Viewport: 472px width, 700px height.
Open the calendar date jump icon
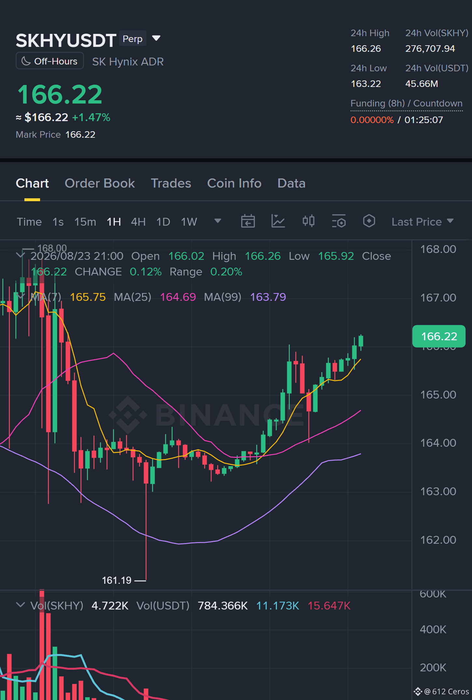click(x=248, y=221)
